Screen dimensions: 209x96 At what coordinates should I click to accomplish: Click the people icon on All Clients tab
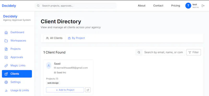tap(47, 38)
